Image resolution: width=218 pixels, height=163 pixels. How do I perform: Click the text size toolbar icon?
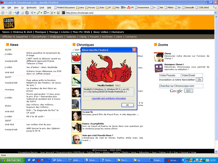[58, 13]
